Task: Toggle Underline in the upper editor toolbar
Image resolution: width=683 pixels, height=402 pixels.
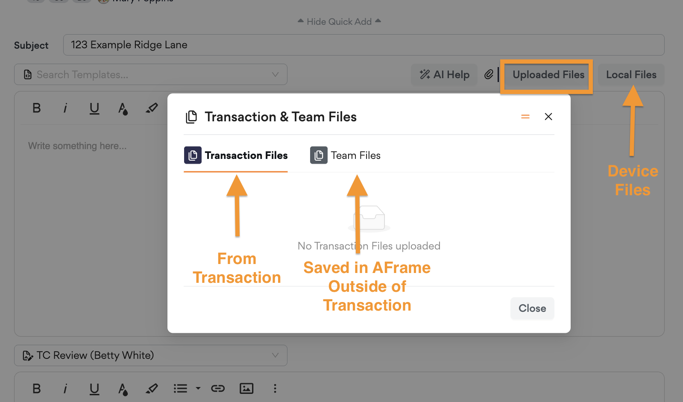Action: (x=94, y=109)
